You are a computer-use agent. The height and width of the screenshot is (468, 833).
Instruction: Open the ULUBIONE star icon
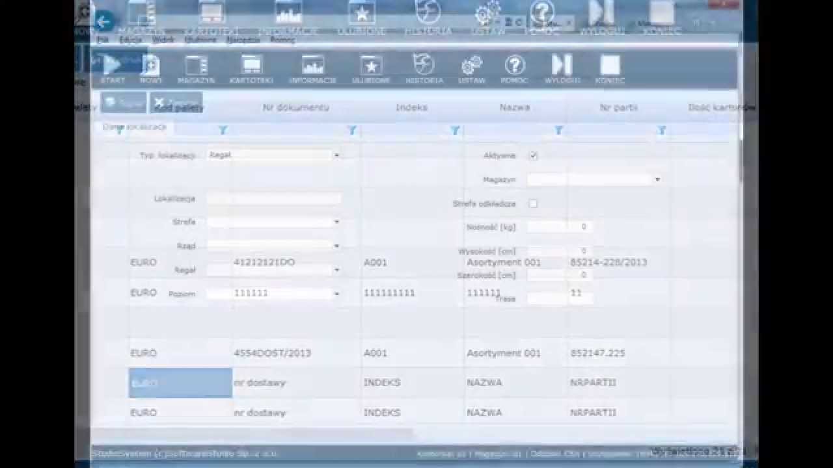pos(371,69)
